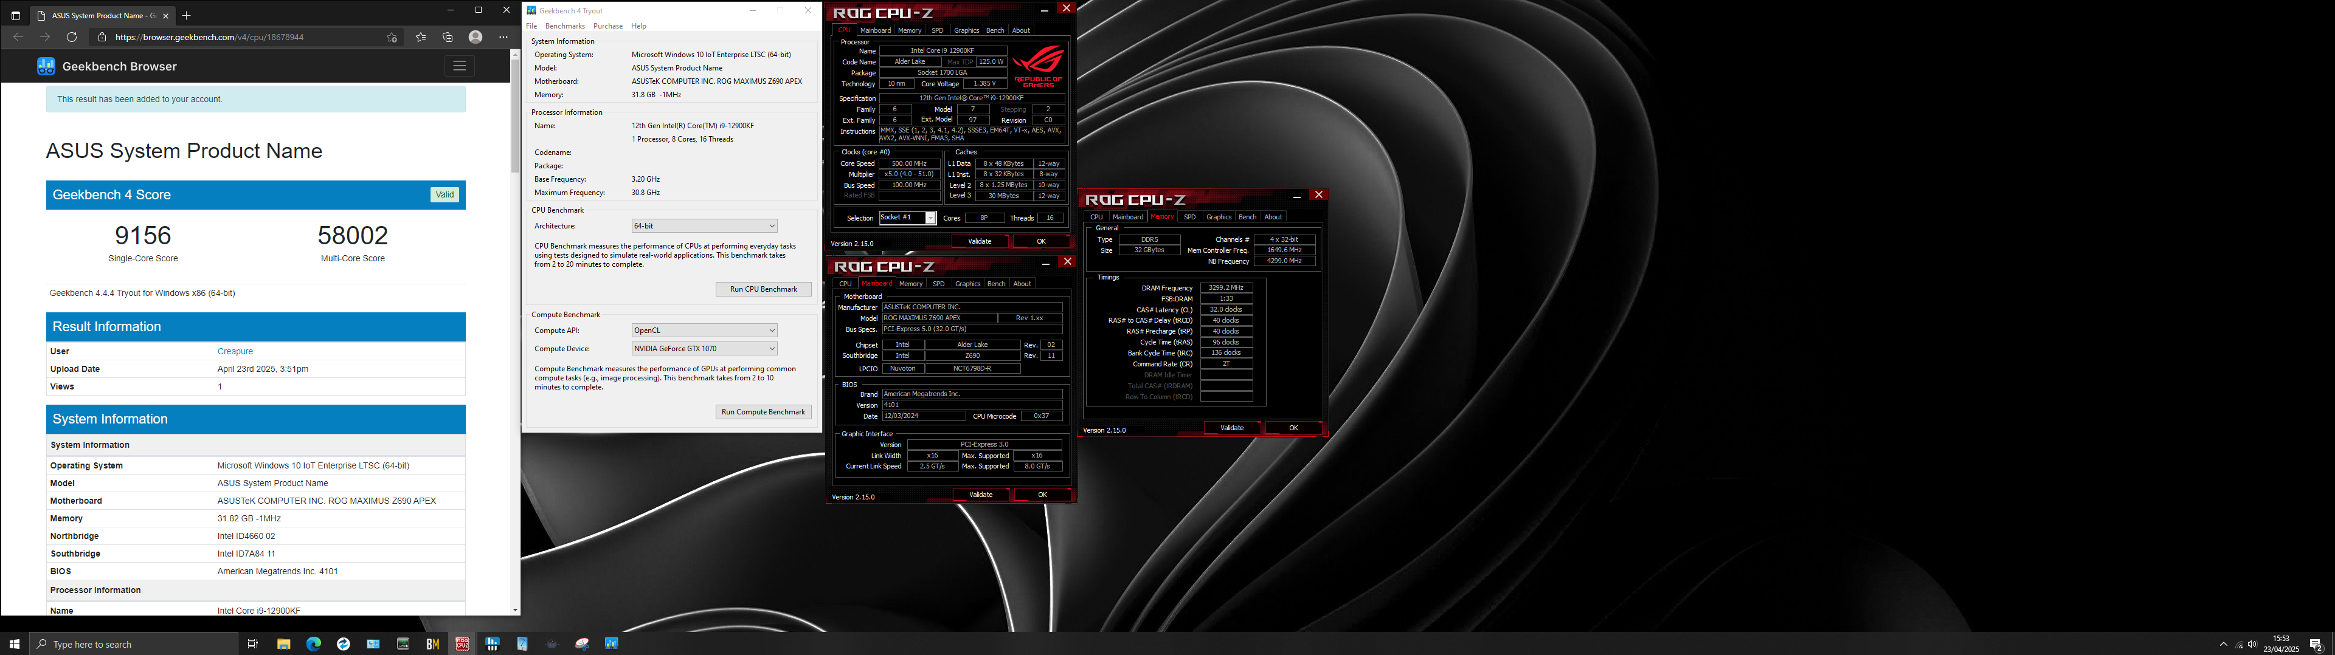Open ROG CPU-Z from the taskbar
The width and height of the screenshot is (2335, 655).
[462, 643]
